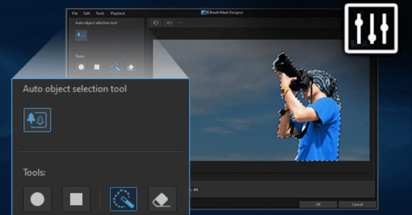Open the Edit menu
The height and width of the screenshot is (215, 412).
87,13
